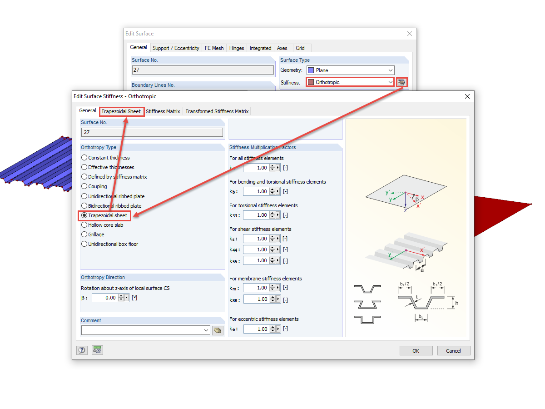
Task: Open comment templates via stacked-notes icon
Action: click(218, 330)
